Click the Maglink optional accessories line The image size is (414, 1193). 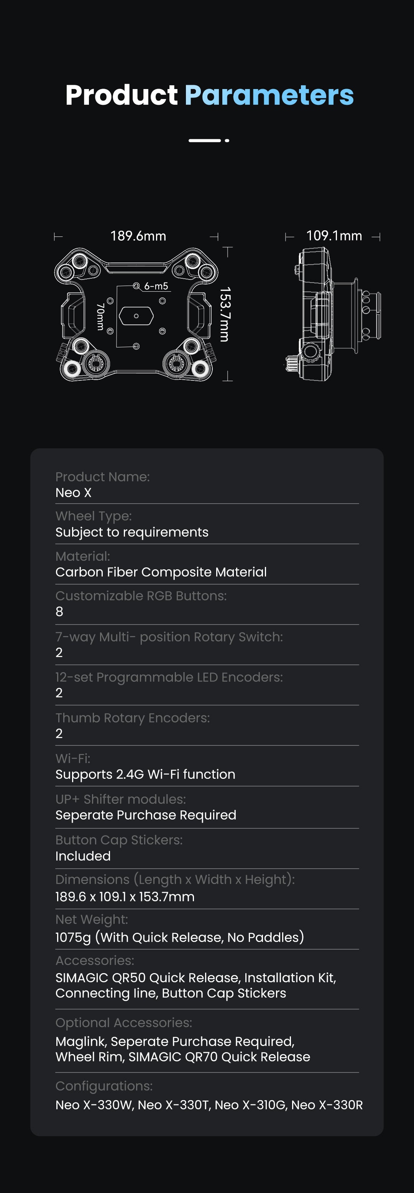point(175,1041)
